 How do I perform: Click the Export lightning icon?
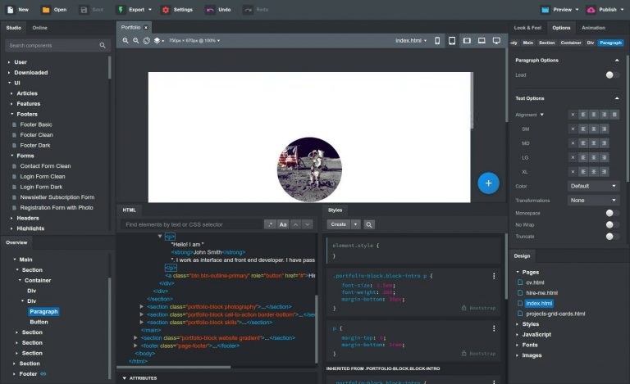coord(120,10)
